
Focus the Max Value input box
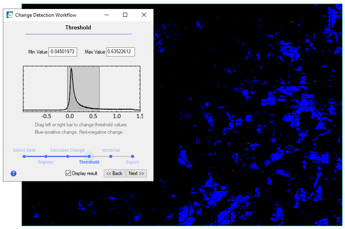coord(121,52)
